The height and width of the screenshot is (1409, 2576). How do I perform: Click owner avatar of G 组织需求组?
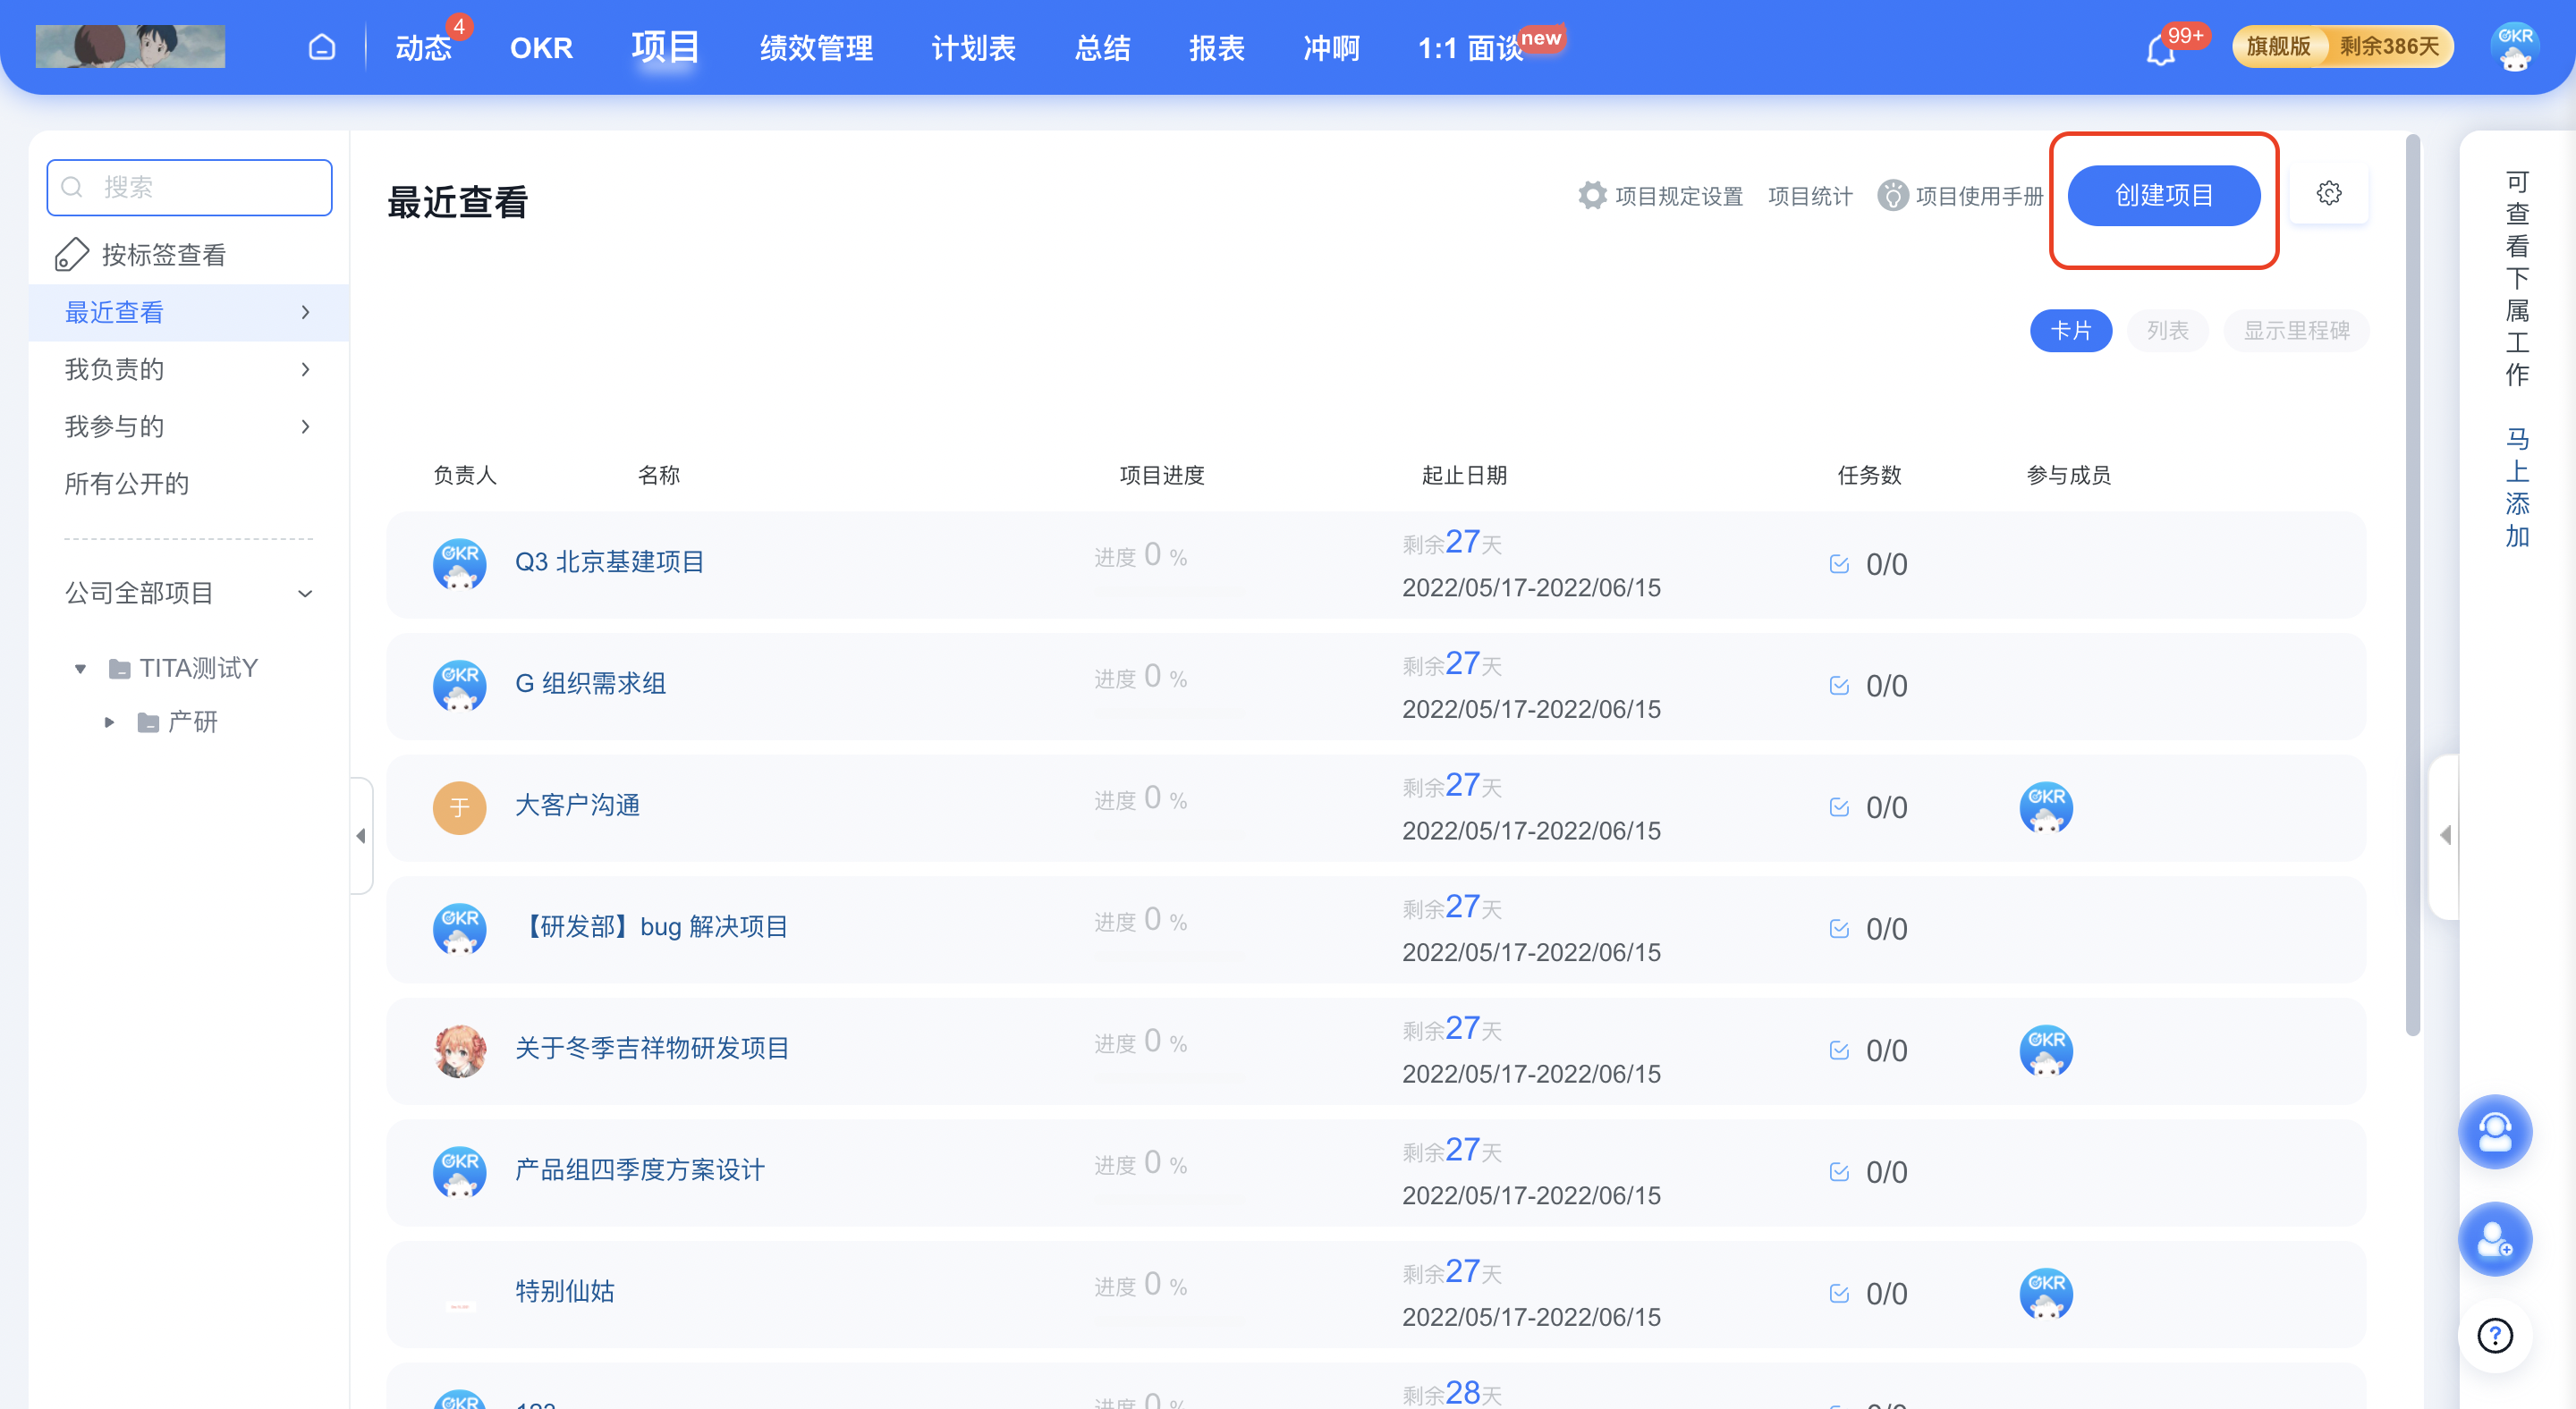click(x=459, y=686)
